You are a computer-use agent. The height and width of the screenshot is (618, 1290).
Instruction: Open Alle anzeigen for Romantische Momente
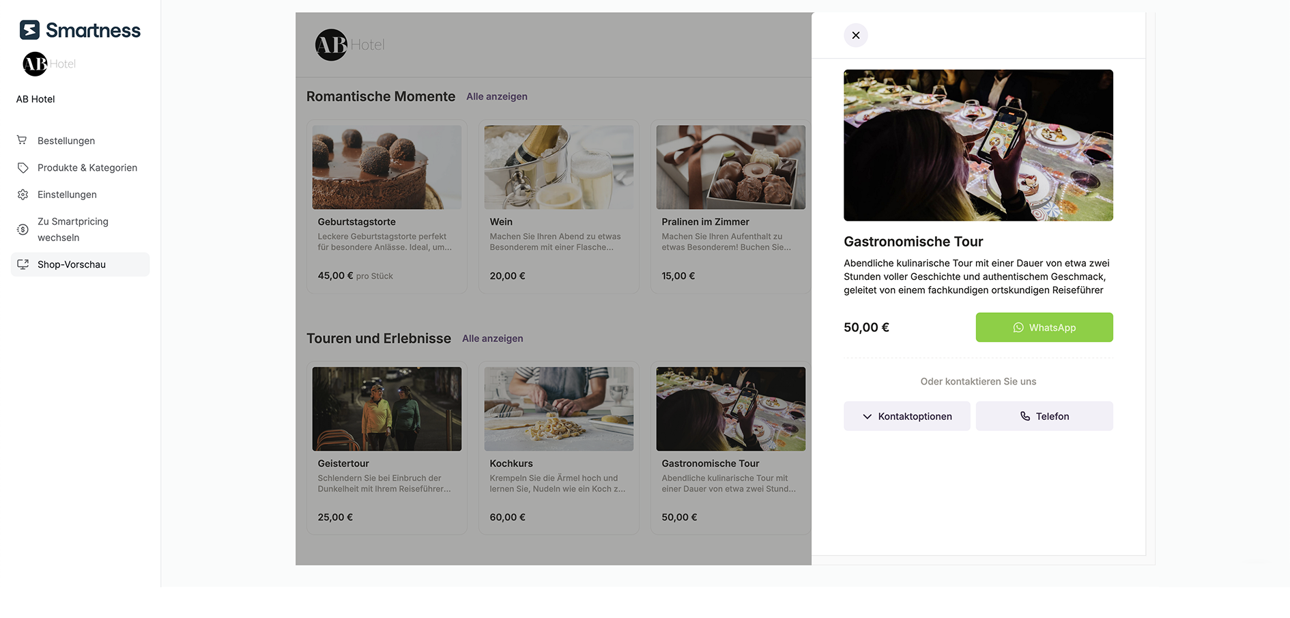tap(496, 96)
